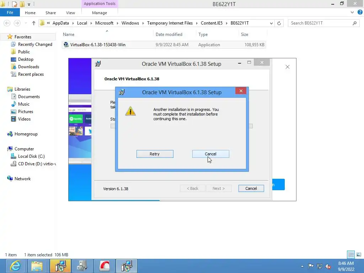Expand the address bar history dropdown

[271, 23]
